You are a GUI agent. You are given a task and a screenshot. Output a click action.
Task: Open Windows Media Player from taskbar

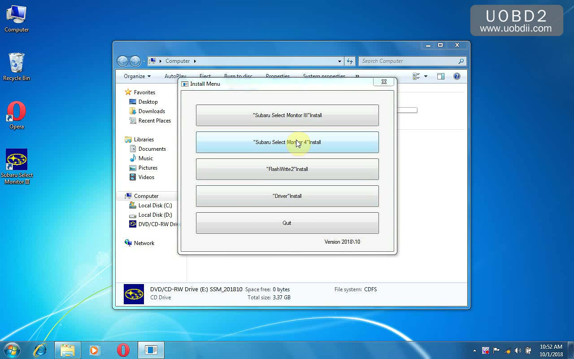coord(94,350)
